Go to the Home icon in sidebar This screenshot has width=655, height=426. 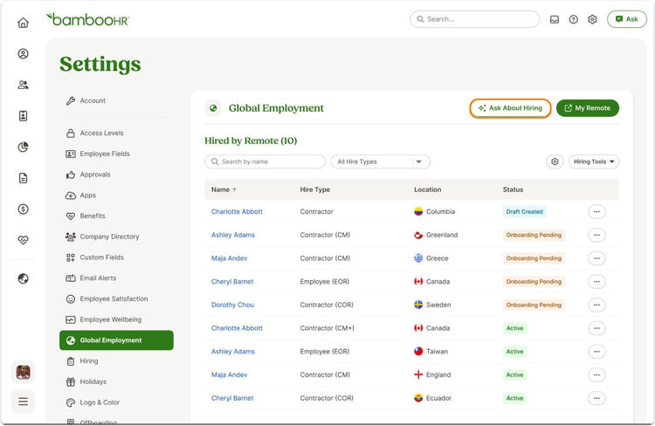point(23,23)
